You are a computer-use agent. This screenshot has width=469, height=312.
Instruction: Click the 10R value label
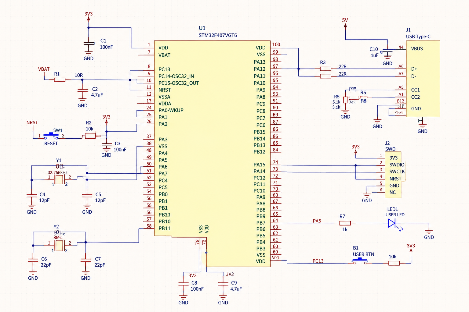(79, 75)
